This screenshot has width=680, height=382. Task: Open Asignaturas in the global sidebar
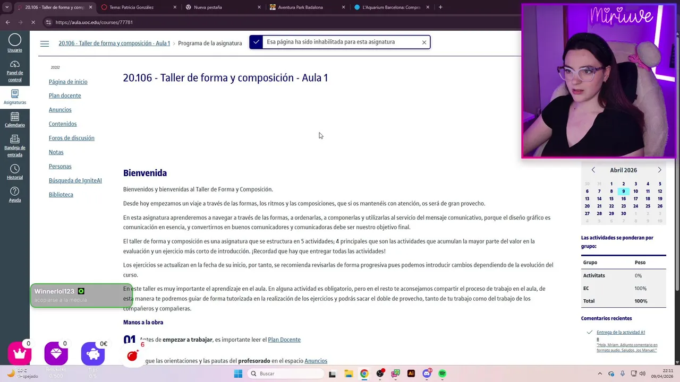coord(15,97)
